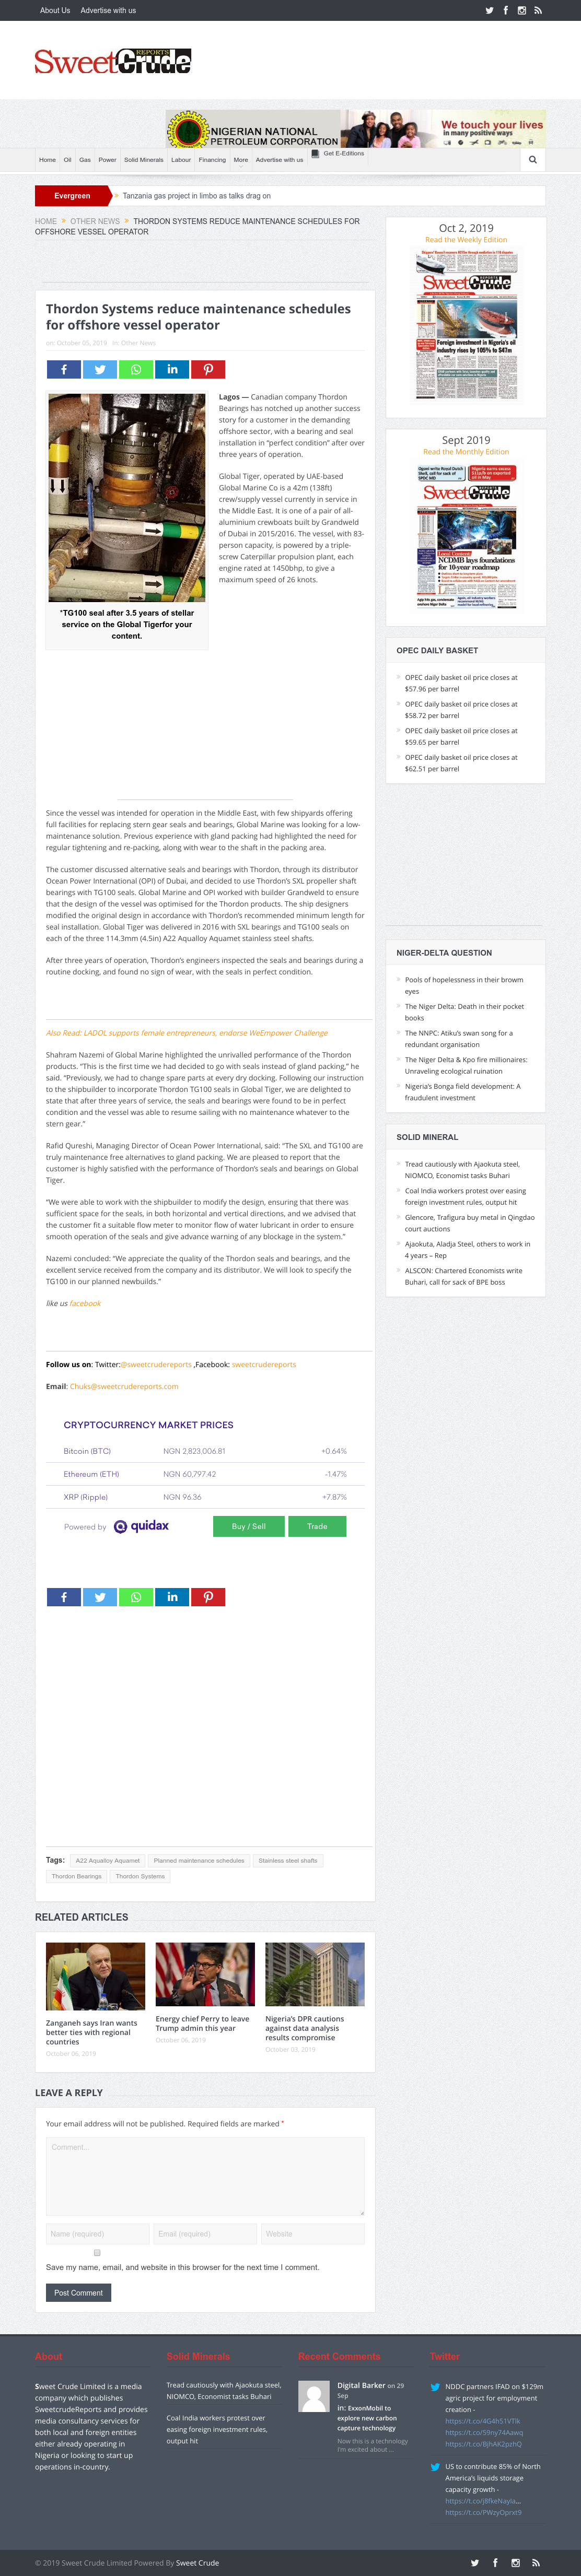
Task: Expand the More navigation menu
Action: (241, 160)
